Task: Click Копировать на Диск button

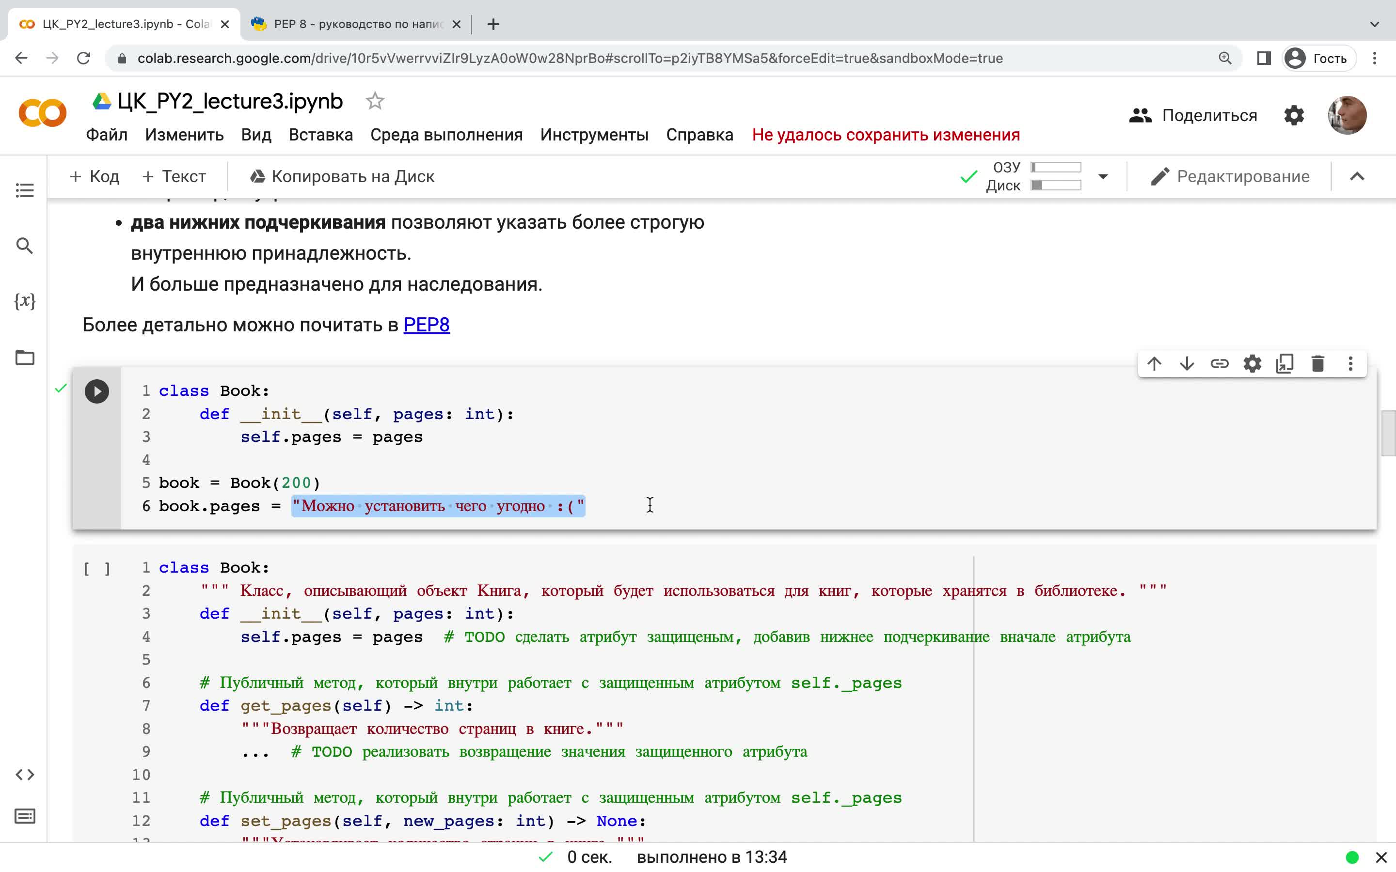Action: 342,176
